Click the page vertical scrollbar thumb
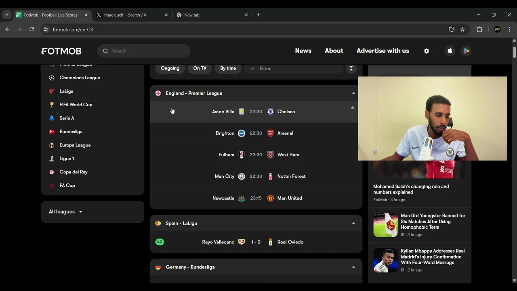 [514, 53]
